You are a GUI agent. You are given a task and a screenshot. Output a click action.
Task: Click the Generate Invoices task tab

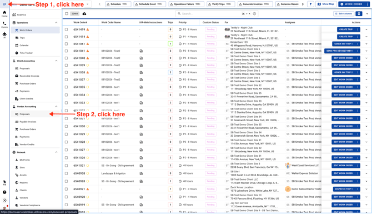pos(255,4)
